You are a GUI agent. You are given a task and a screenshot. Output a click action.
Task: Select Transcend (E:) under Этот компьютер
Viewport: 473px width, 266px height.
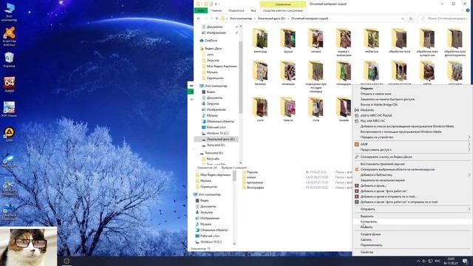[215, 145]
